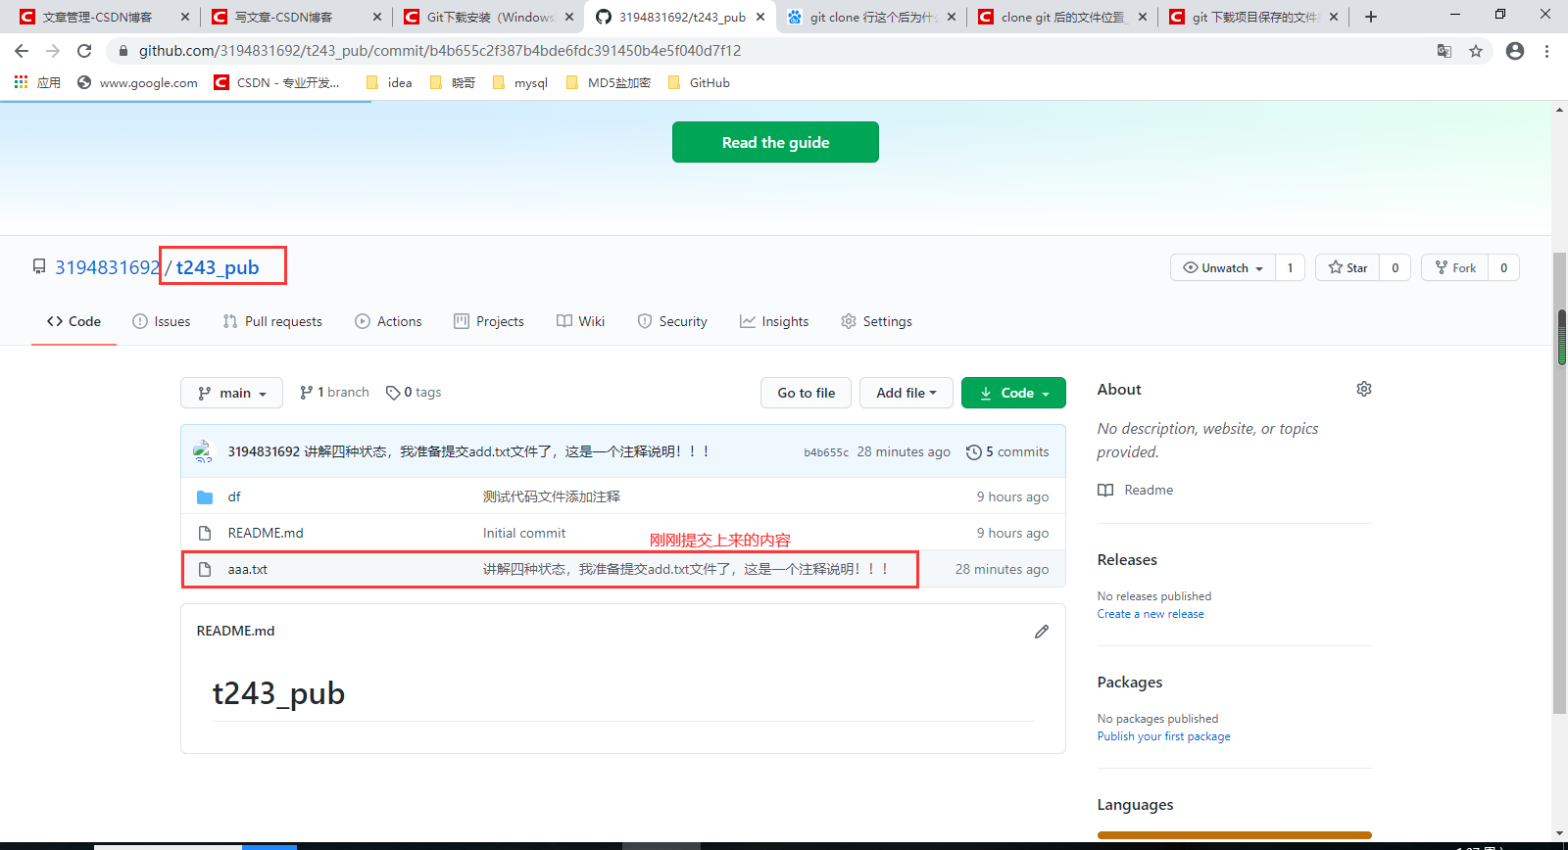
Task: Switch to the Pull requests tab
Action: (272, 321)
